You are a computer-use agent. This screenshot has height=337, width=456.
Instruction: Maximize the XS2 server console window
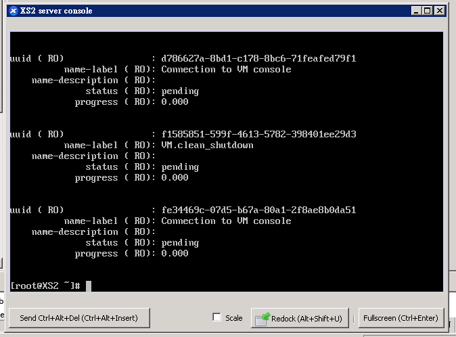point(427,11)
